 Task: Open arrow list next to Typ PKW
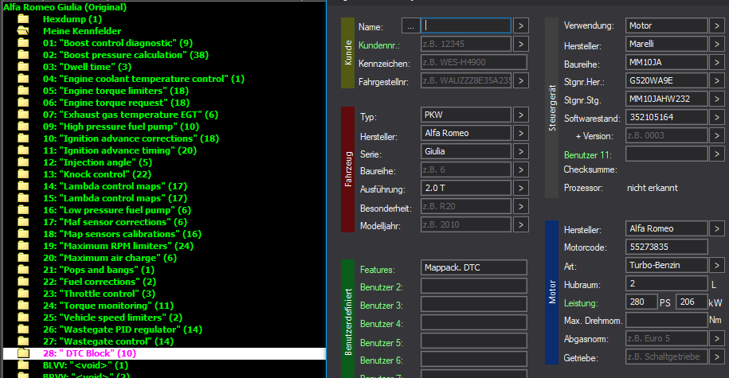pos(521,115)
